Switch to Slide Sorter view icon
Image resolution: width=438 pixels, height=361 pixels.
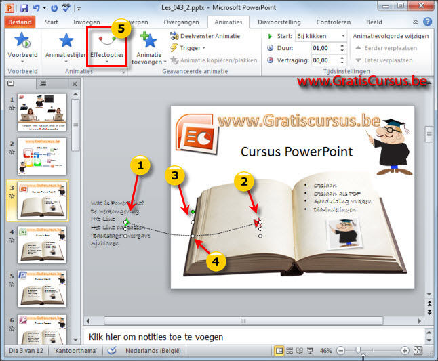click(290, 351)
